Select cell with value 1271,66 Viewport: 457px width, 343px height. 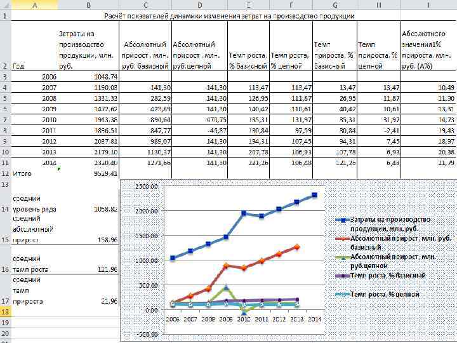click(145, 163)
